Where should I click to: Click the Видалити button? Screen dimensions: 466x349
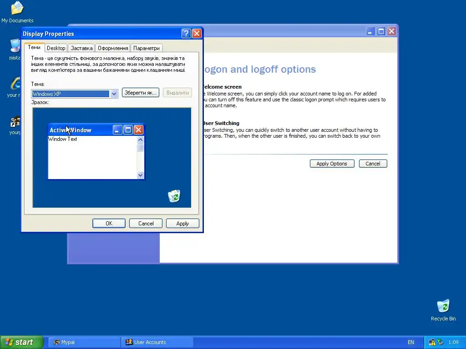(x=177, y=93)
